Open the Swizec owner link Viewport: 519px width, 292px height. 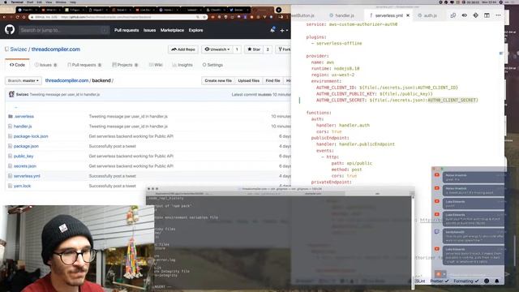19,49
